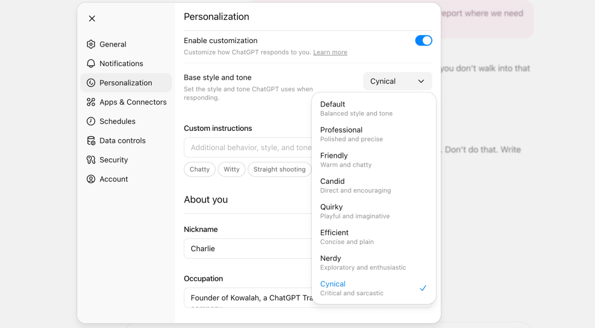Click the Personalization clock icon
The width and height of the screenshot is (595, 328).
(91, 83)
